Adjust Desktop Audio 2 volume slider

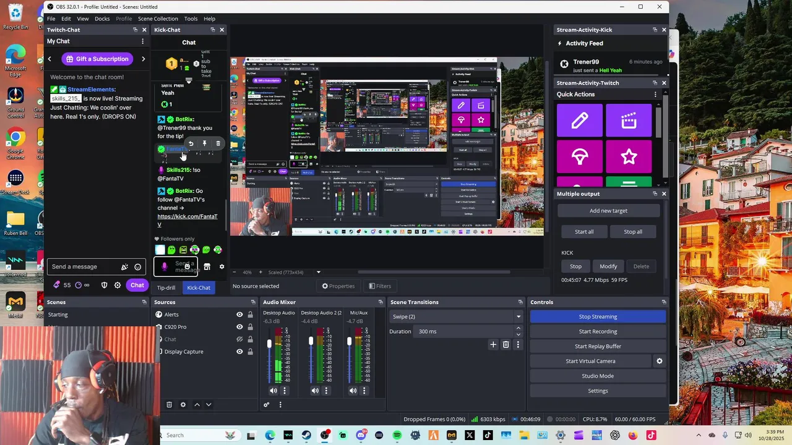pyautogui.click(x=311, y=341)
